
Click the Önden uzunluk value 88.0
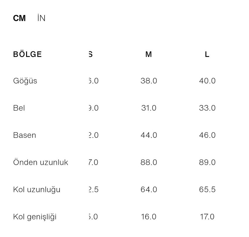click(149, 162)
